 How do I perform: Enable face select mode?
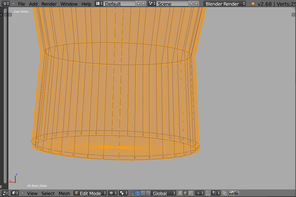[190, 193]
